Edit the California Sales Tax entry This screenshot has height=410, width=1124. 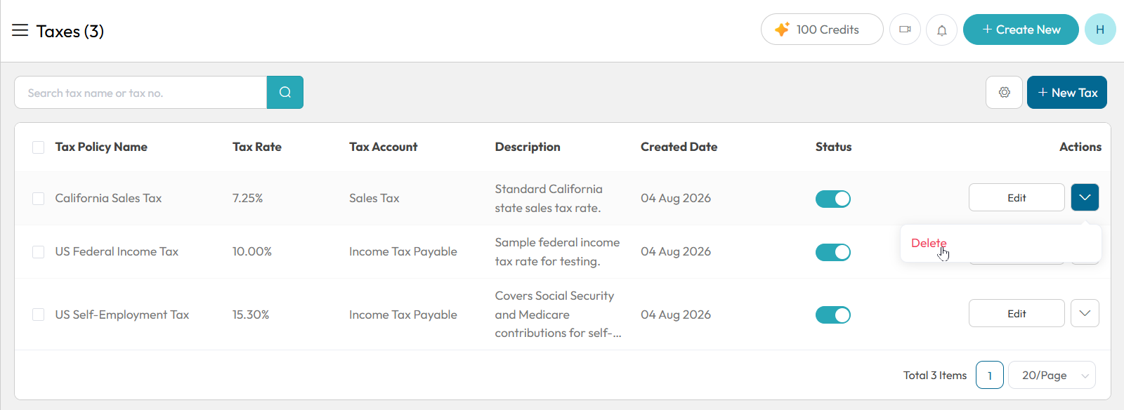coord(1017,197)
